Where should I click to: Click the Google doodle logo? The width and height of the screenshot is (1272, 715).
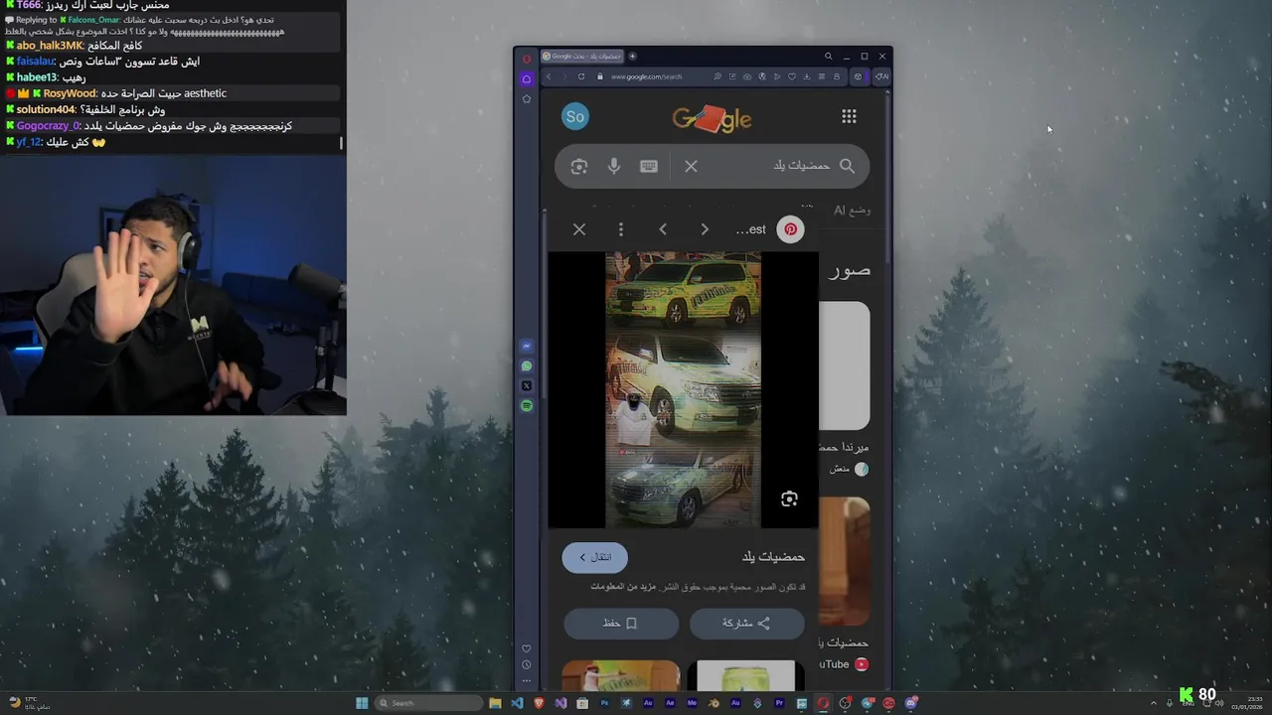[712, 119]
